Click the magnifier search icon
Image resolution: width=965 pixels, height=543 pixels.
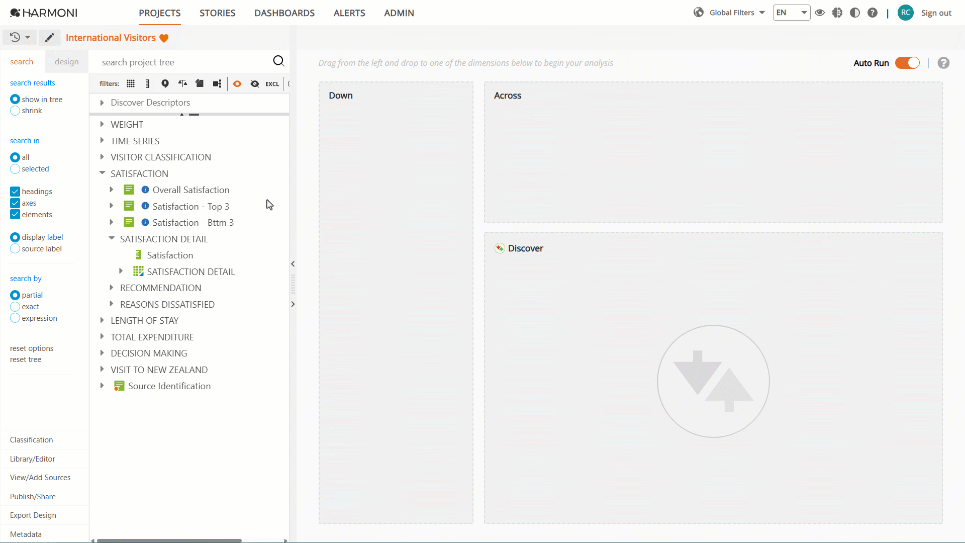[x=278, y=61]
